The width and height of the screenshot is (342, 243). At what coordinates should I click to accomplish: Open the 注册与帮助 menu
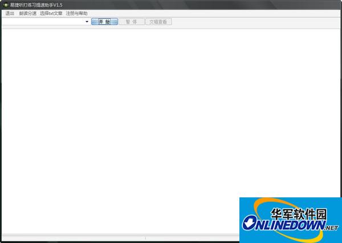(x=77, y=13)
